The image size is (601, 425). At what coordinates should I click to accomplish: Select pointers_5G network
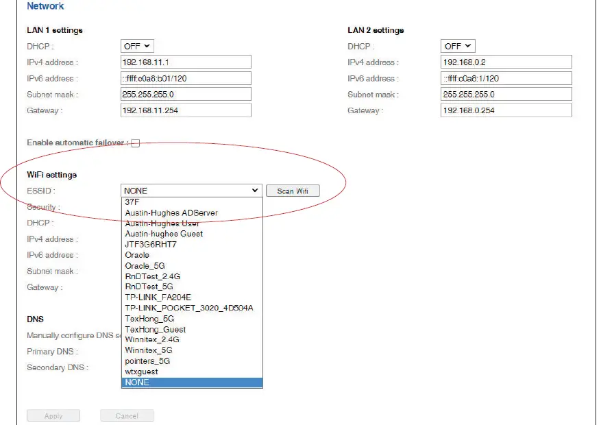click(x=192, y=361)
